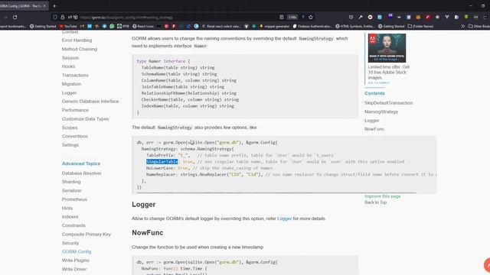
Task: Open the Logger sidebar entry
Action: coord(69,92)
